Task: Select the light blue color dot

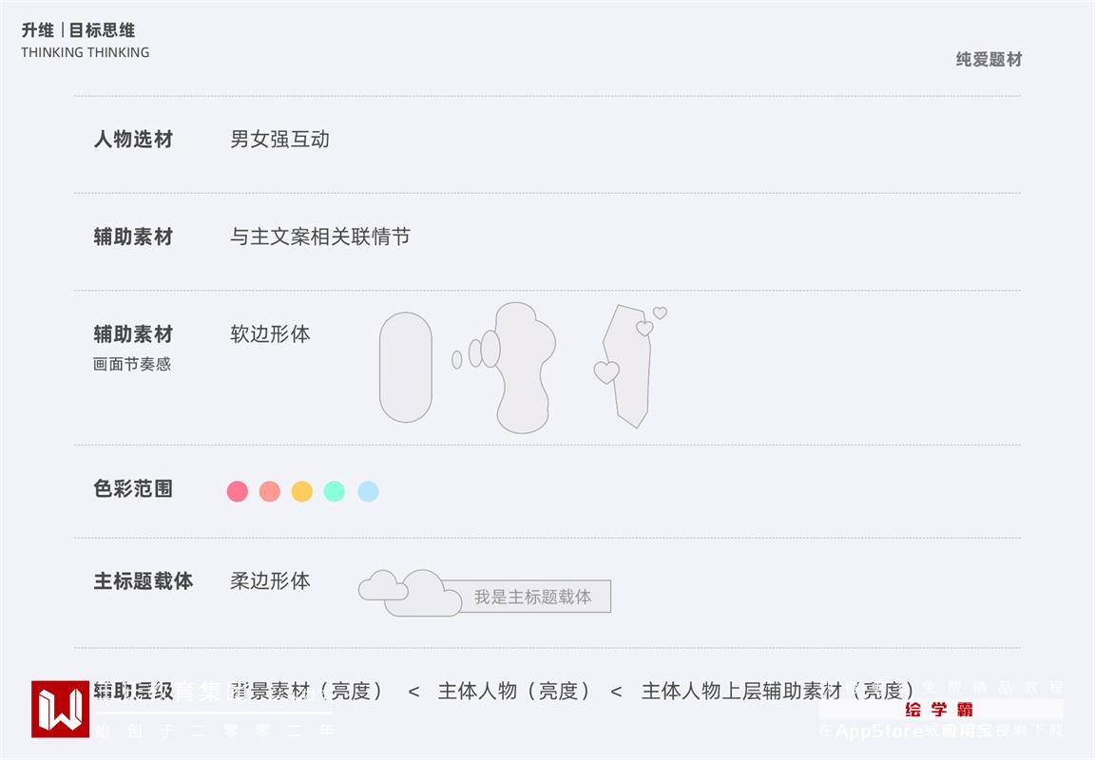Action: [368, 491]
